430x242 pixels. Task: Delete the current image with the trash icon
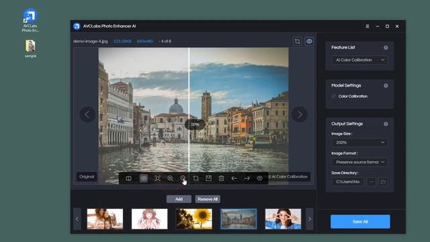(x=221, y=178)
